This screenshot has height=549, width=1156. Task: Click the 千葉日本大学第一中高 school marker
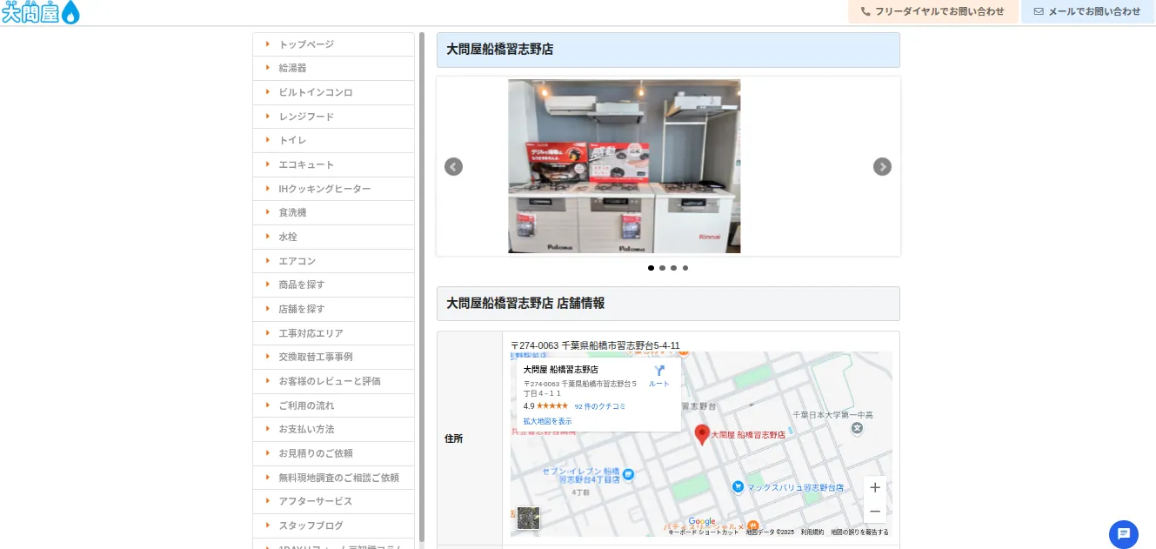click(858, 428)
